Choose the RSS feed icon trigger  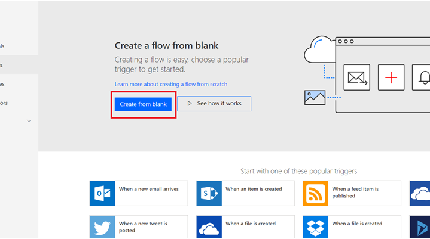pos(315,193)
